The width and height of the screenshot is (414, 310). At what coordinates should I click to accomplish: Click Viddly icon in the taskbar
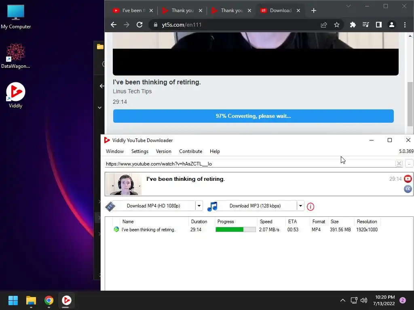coord(66,300)
